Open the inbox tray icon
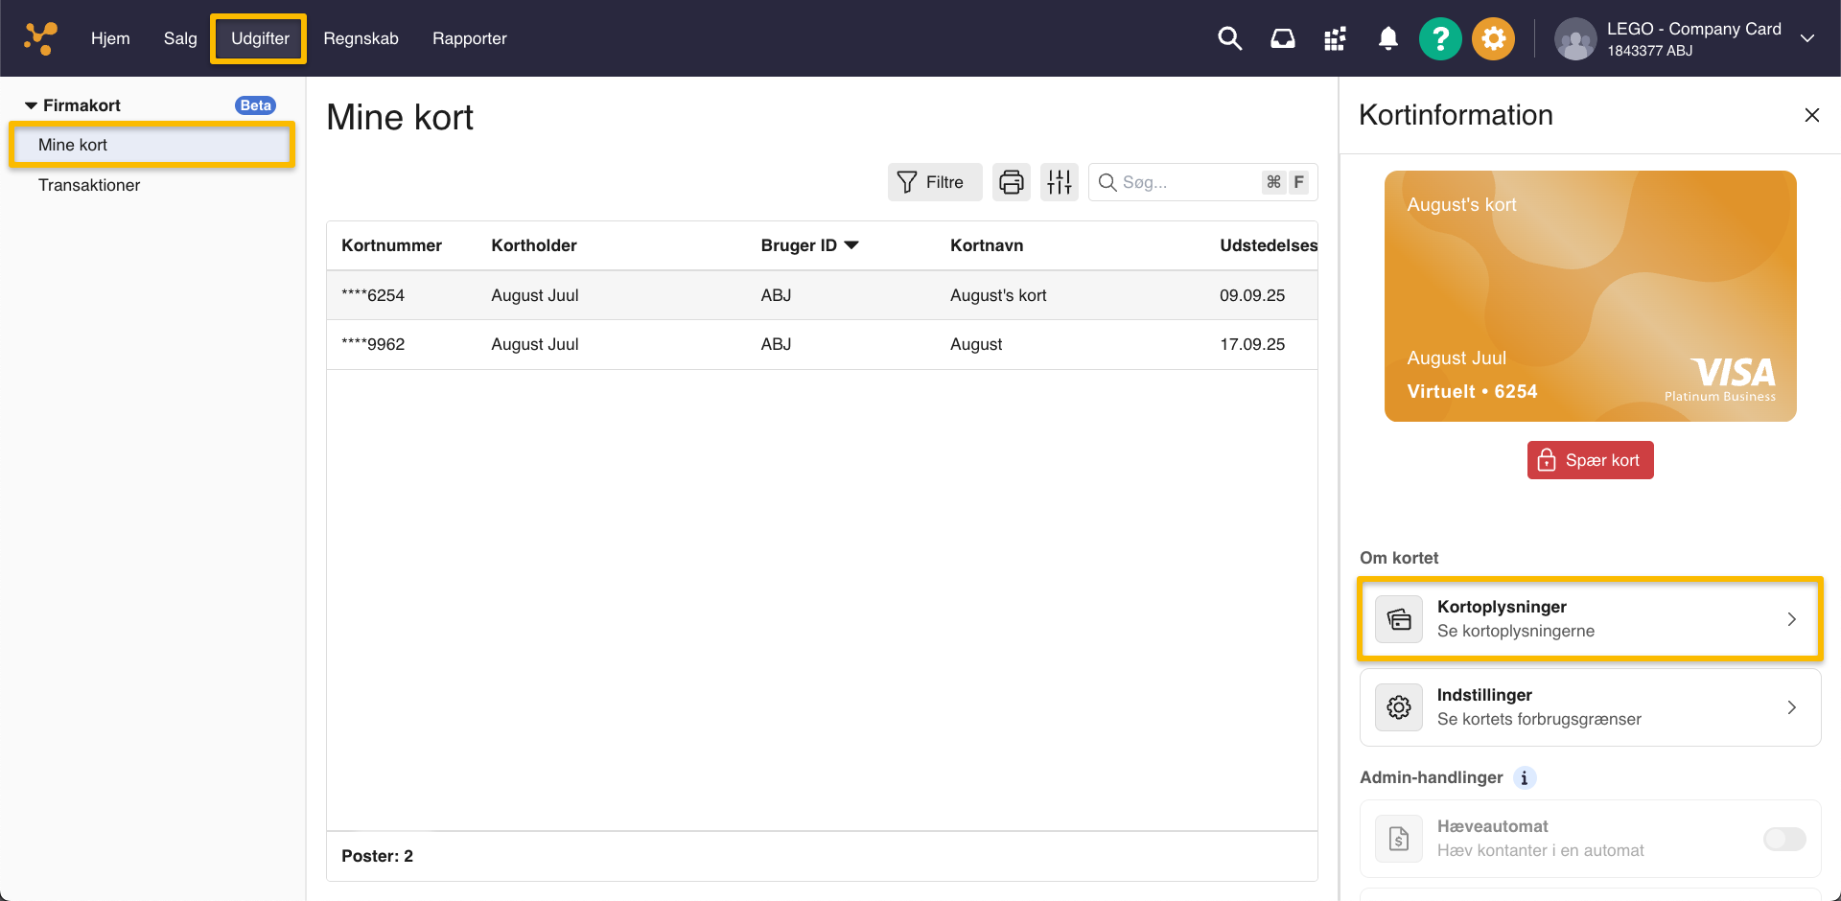Screen dimensions: 1841x901 [1282, 38]
